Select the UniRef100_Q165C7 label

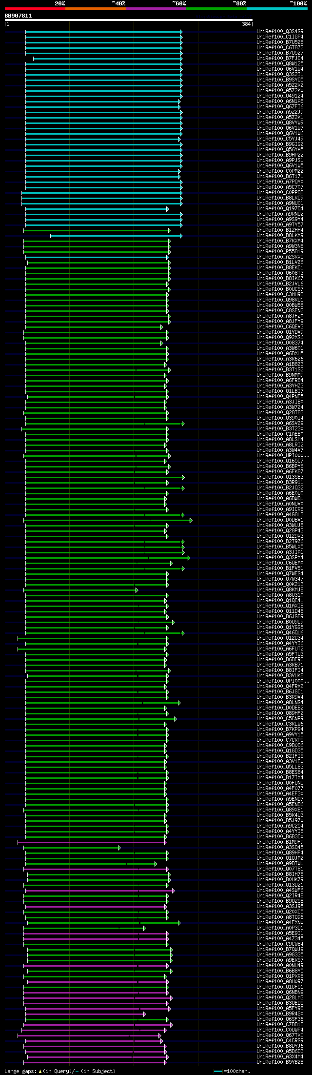click(x=280, y=461)
